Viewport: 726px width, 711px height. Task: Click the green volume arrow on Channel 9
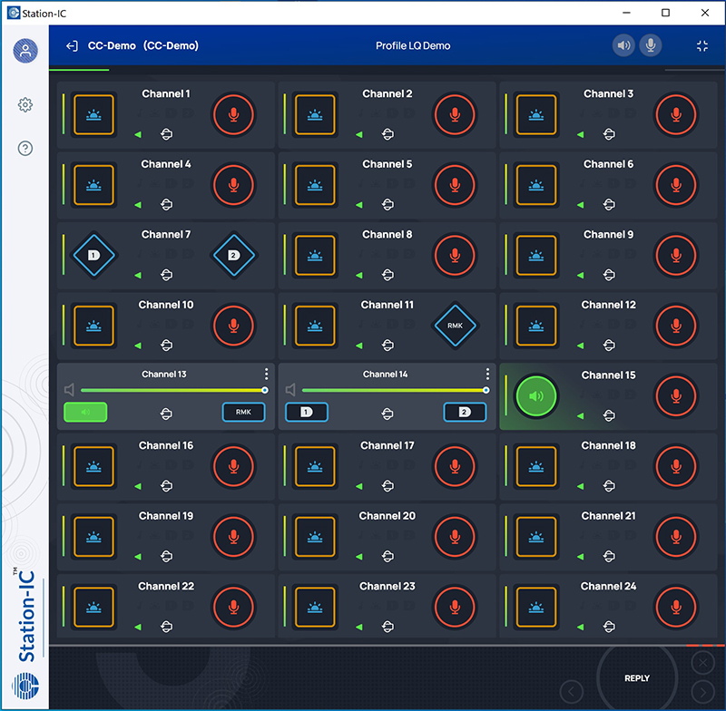581,276
